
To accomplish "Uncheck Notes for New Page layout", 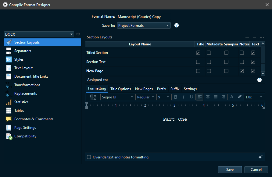I will click(242, 71).
